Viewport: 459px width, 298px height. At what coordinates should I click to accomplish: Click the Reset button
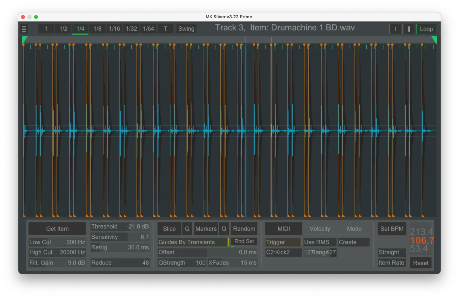(x=421, y=263)
